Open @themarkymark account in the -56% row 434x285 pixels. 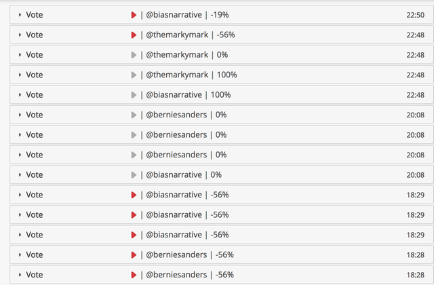point(176,35)
